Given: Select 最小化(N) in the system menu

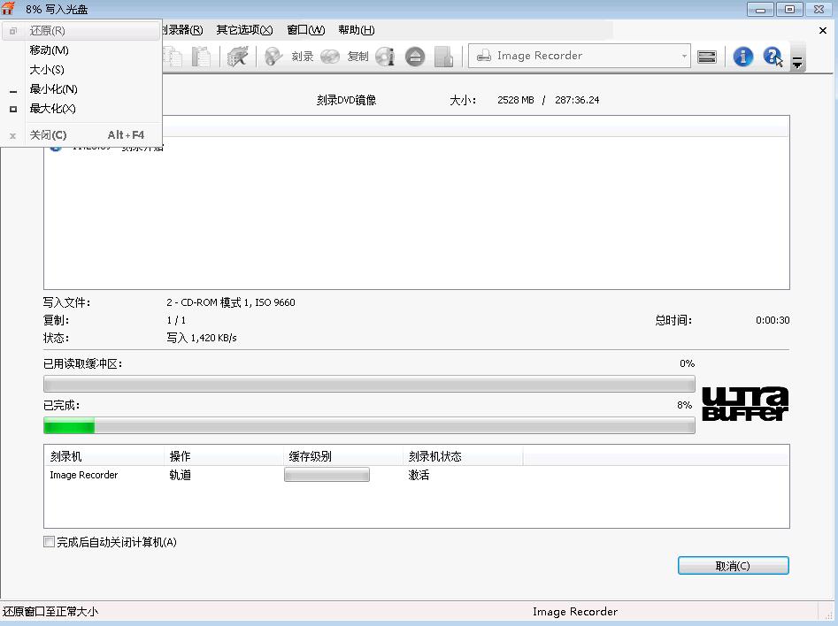Looking at the screenshot, I should 53,89.
